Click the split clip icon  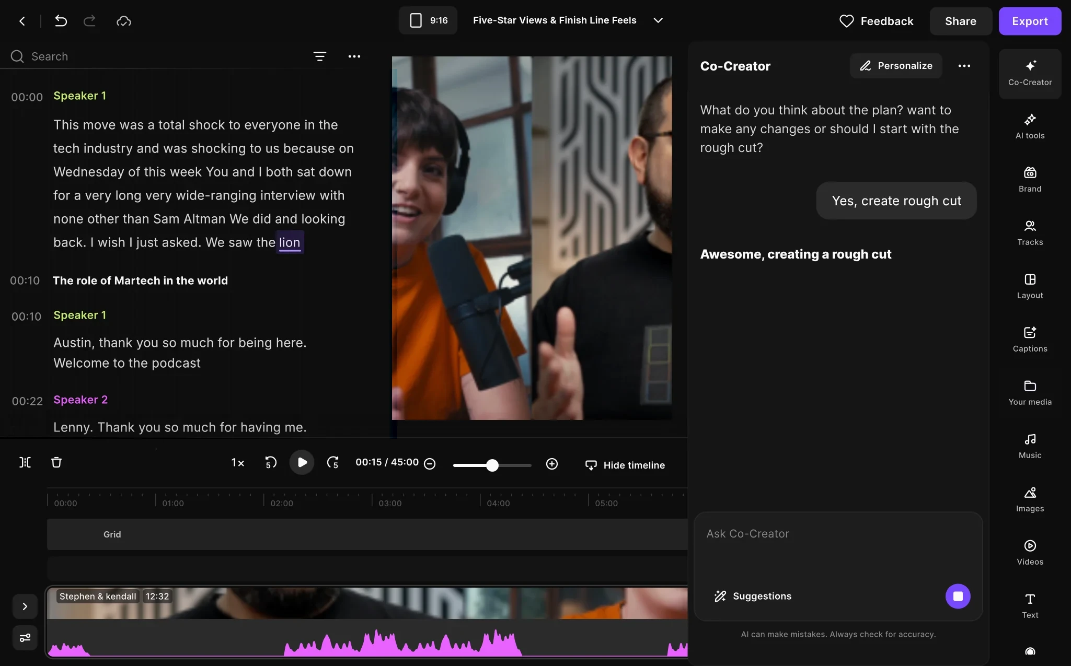pos(25,462)
